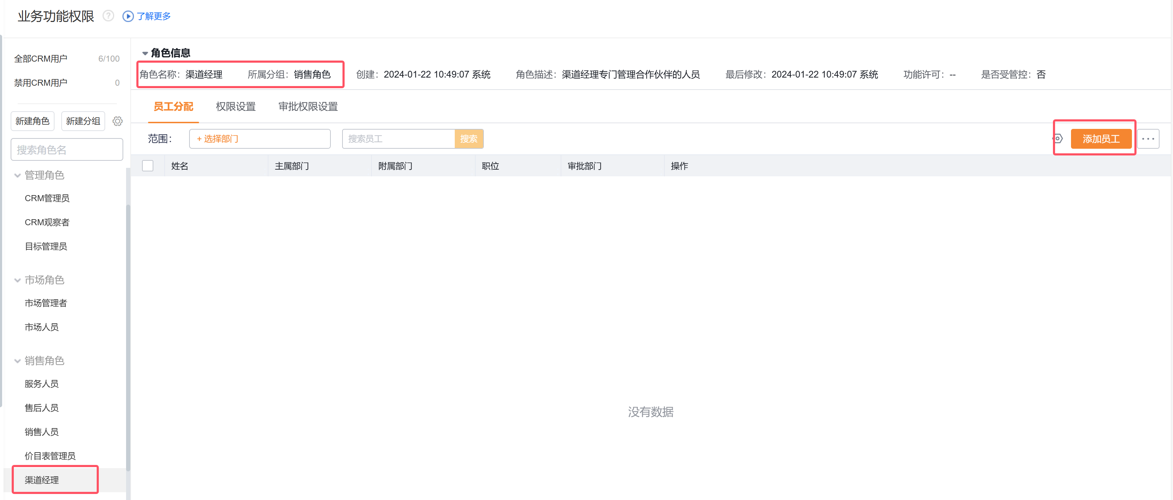This screenshot has height=500, width=1173.
Task: Click the help question mark icon
Action: point(108,16)
